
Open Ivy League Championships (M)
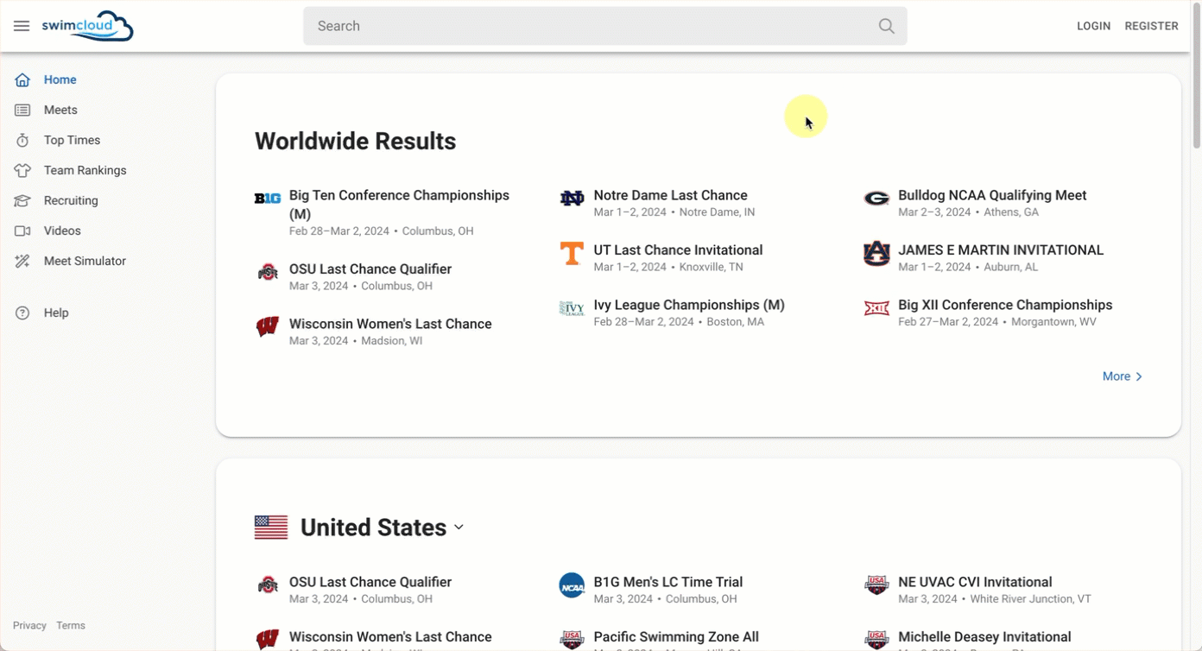pyautogui.click(x=689, y=305)
